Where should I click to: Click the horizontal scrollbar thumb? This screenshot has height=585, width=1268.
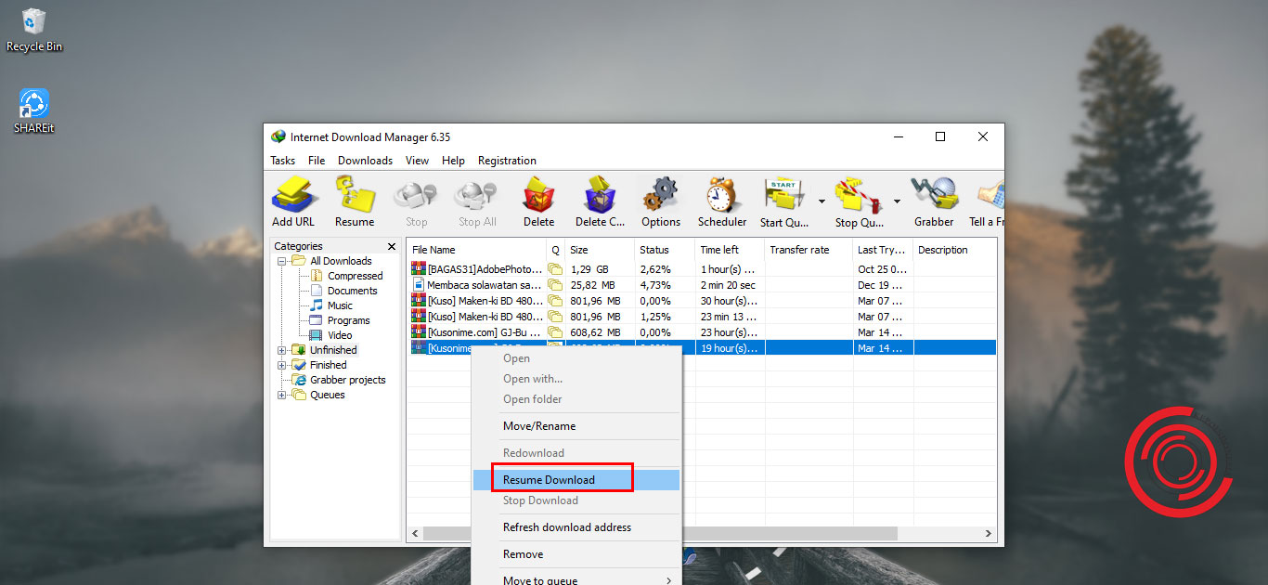[660, 534]
